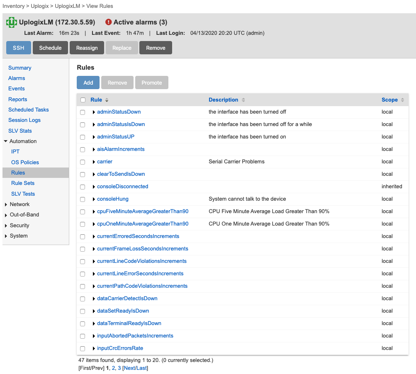Sort by Description column sort arrows
Viewport: 416px width, 374px height.
pos(243,100)
